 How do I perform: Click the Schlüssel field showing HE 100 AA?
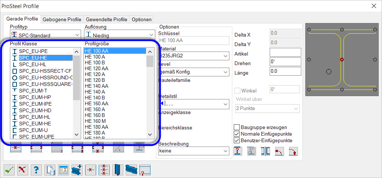(x=194, y=41)
